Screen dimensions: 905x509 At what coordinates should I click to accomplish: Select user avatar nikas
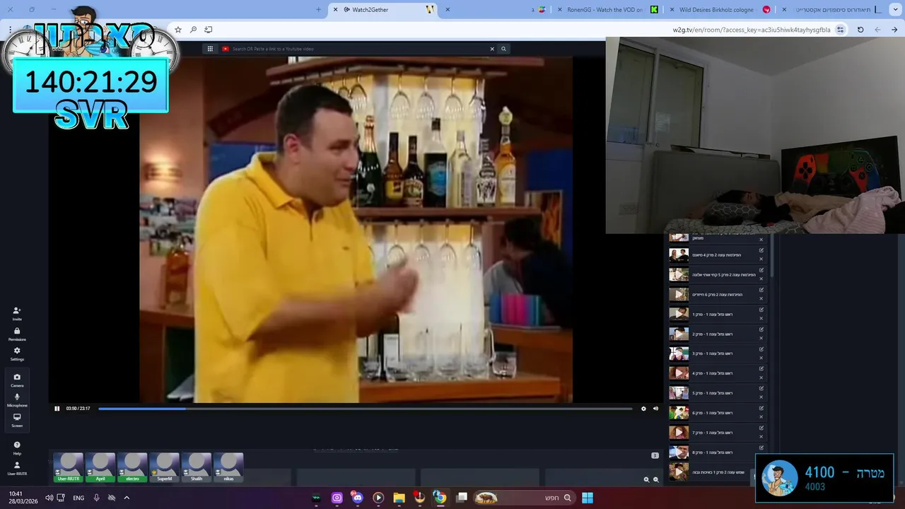click(x=228, y=468)
